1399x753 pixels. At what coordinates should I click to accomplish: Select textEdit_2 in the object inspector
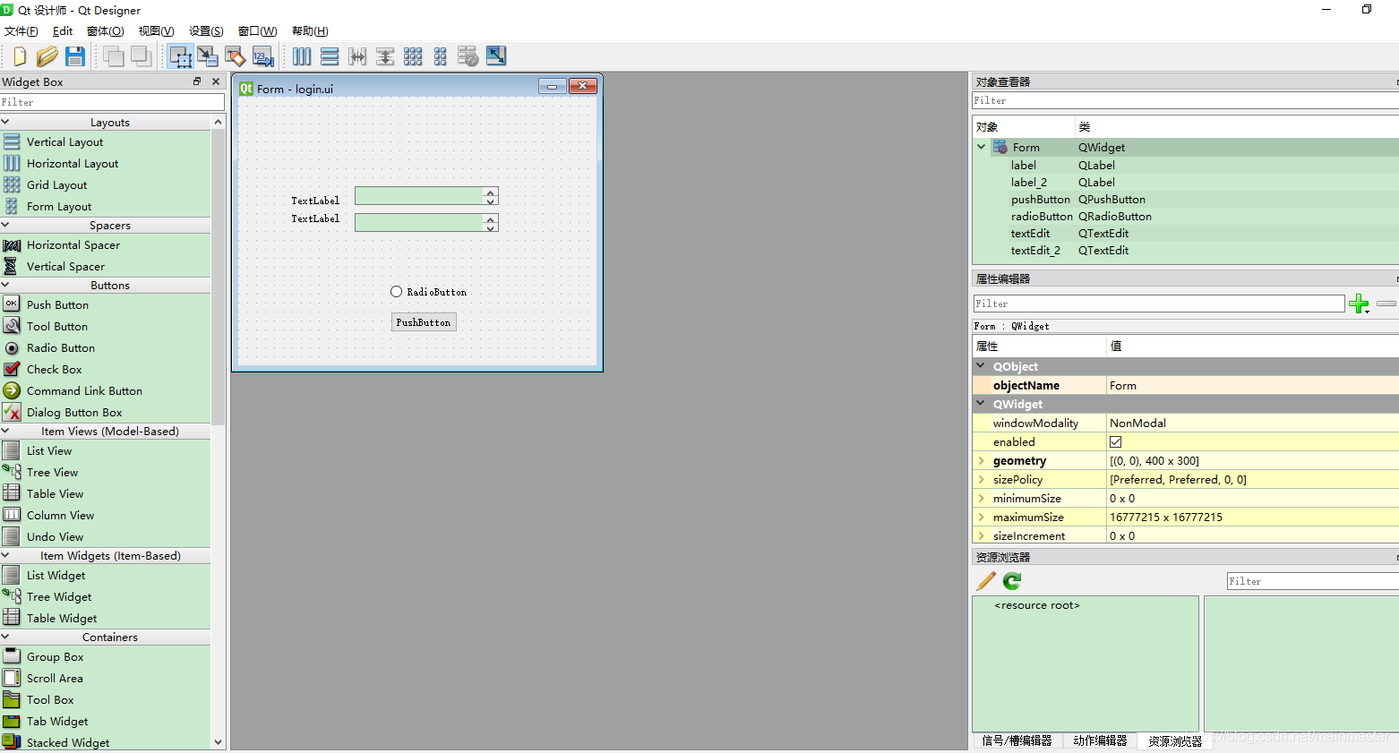[x=1035, y=251]
